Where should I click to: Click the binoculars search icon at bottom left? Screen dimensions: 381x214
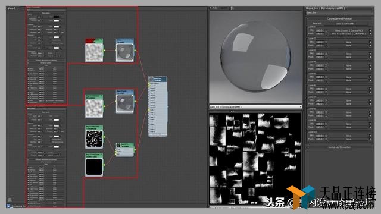coord(10,200)
